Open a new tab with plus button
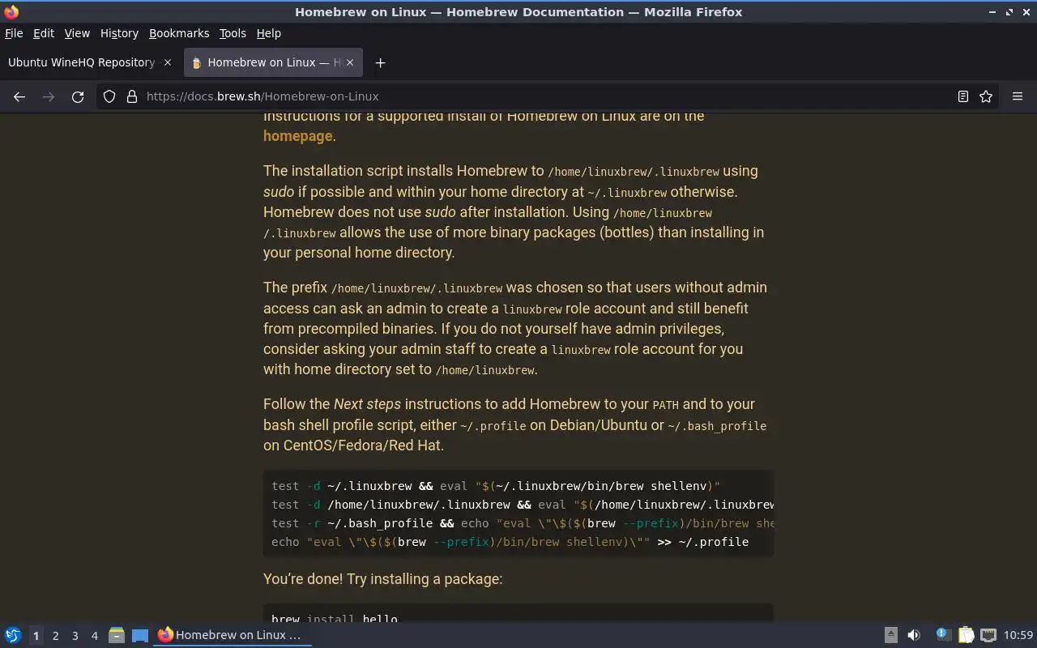This screenshot has width=1037, height=648. point(380,62)
